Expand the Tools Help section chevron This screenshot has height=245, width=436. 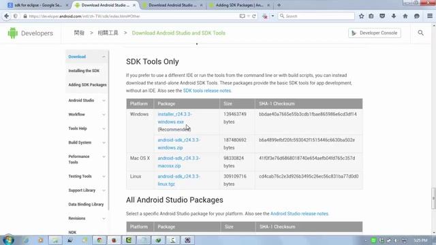104,129
